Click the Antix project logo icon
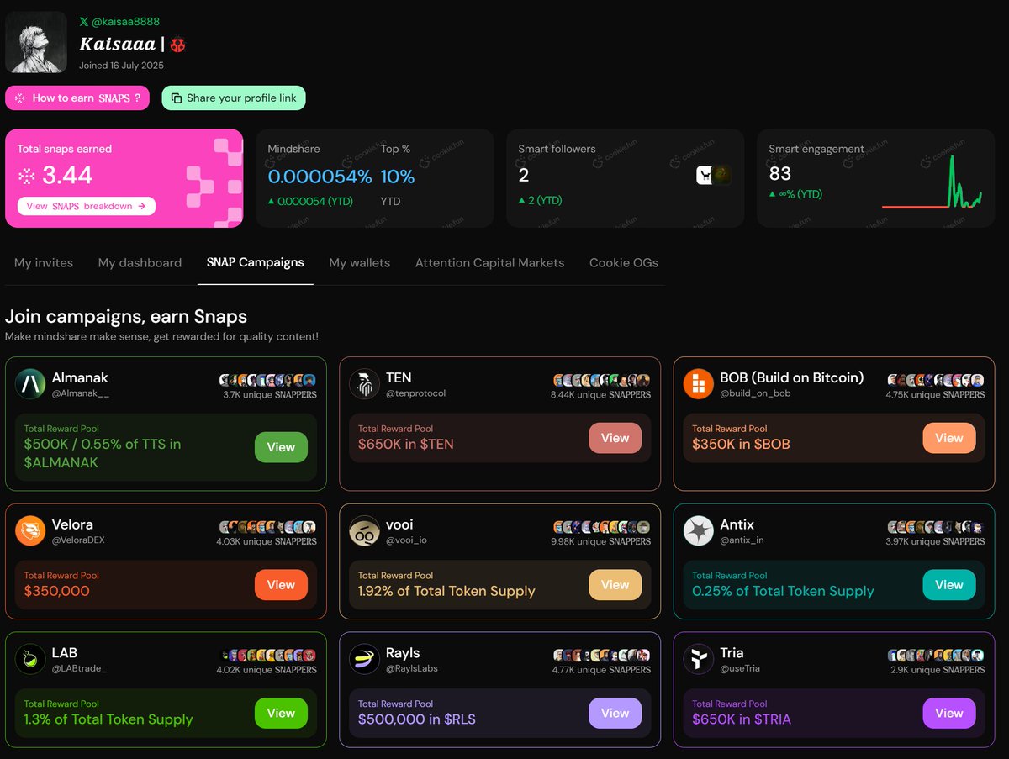 tap(699, 530)
